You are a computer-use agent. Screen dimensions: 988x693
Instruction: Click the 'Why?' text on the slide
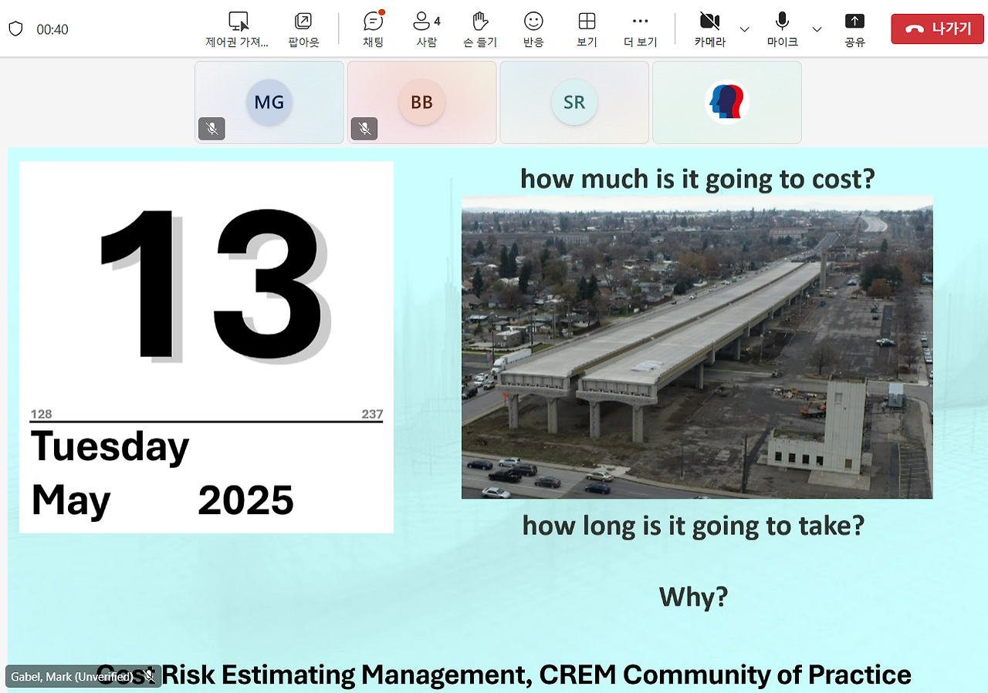click(x=693, y=597)
